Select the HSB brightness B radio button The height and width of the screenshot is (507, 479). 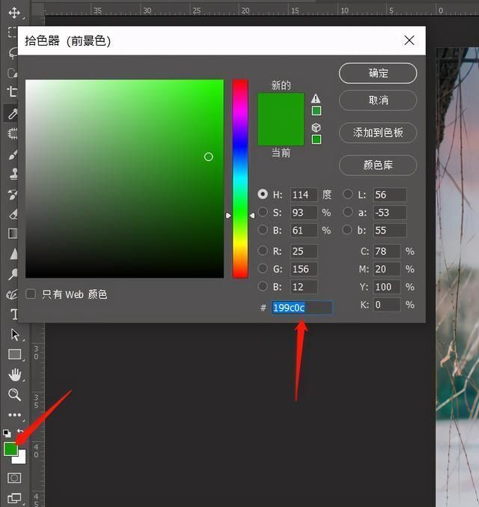pos(263,230)
